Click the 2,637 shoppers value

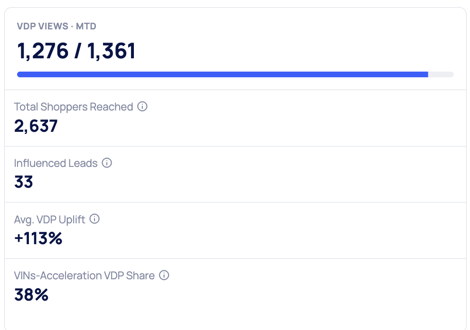click(x=36, y=126)
